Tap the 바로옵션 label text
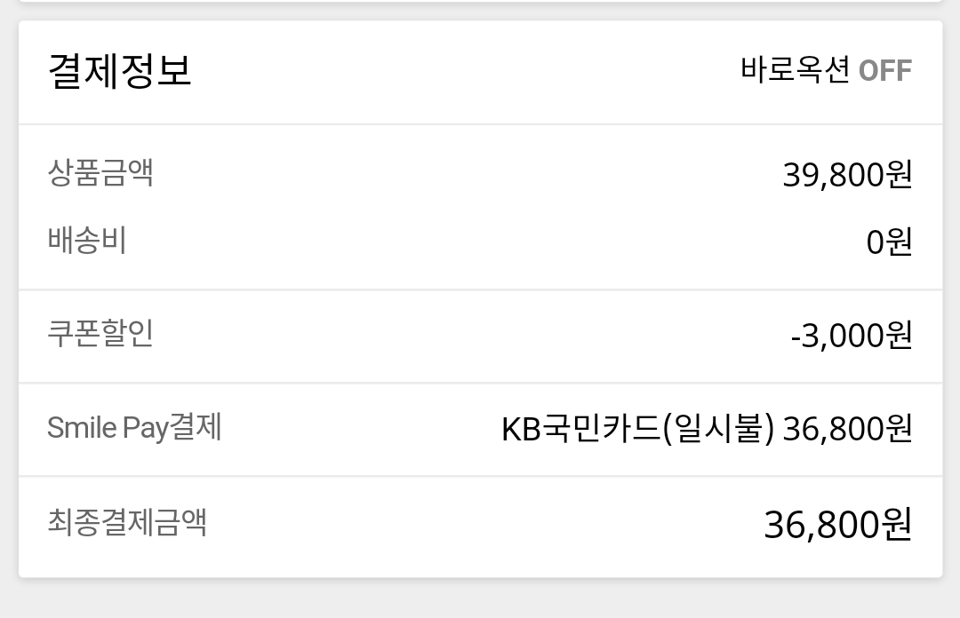The width and height of the screenshot is (960, 618). [795, 70]
